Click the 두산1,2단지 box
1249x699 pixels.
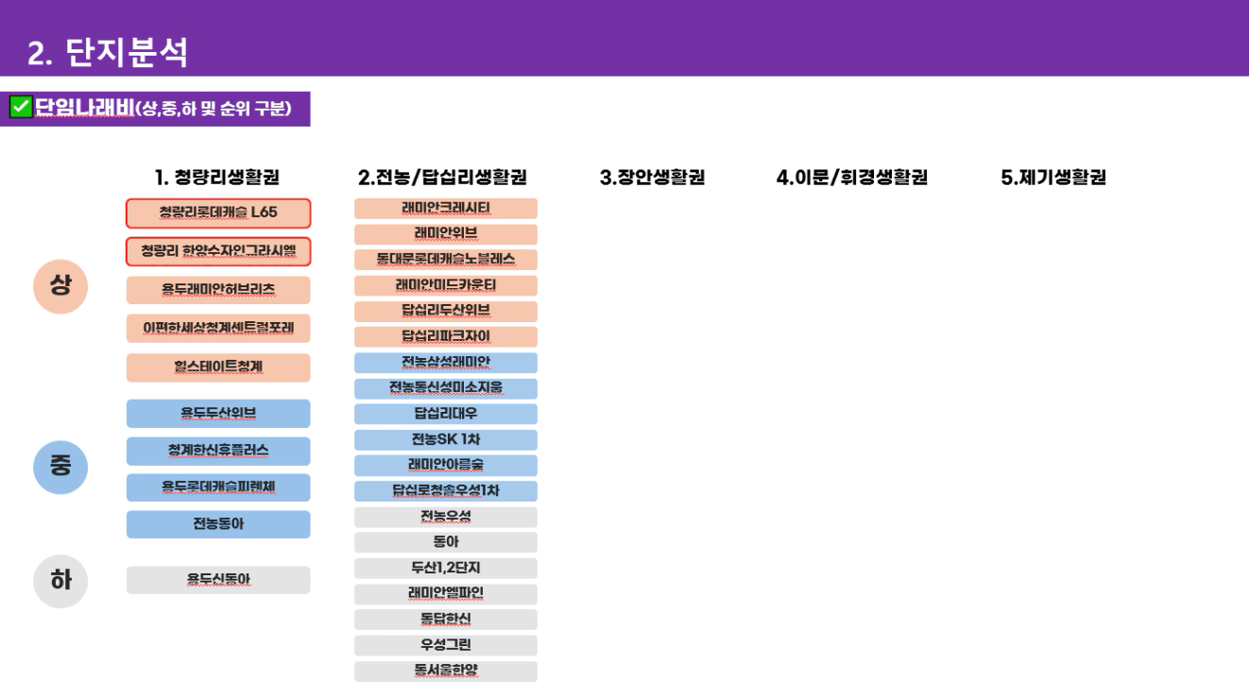(446, 569)
